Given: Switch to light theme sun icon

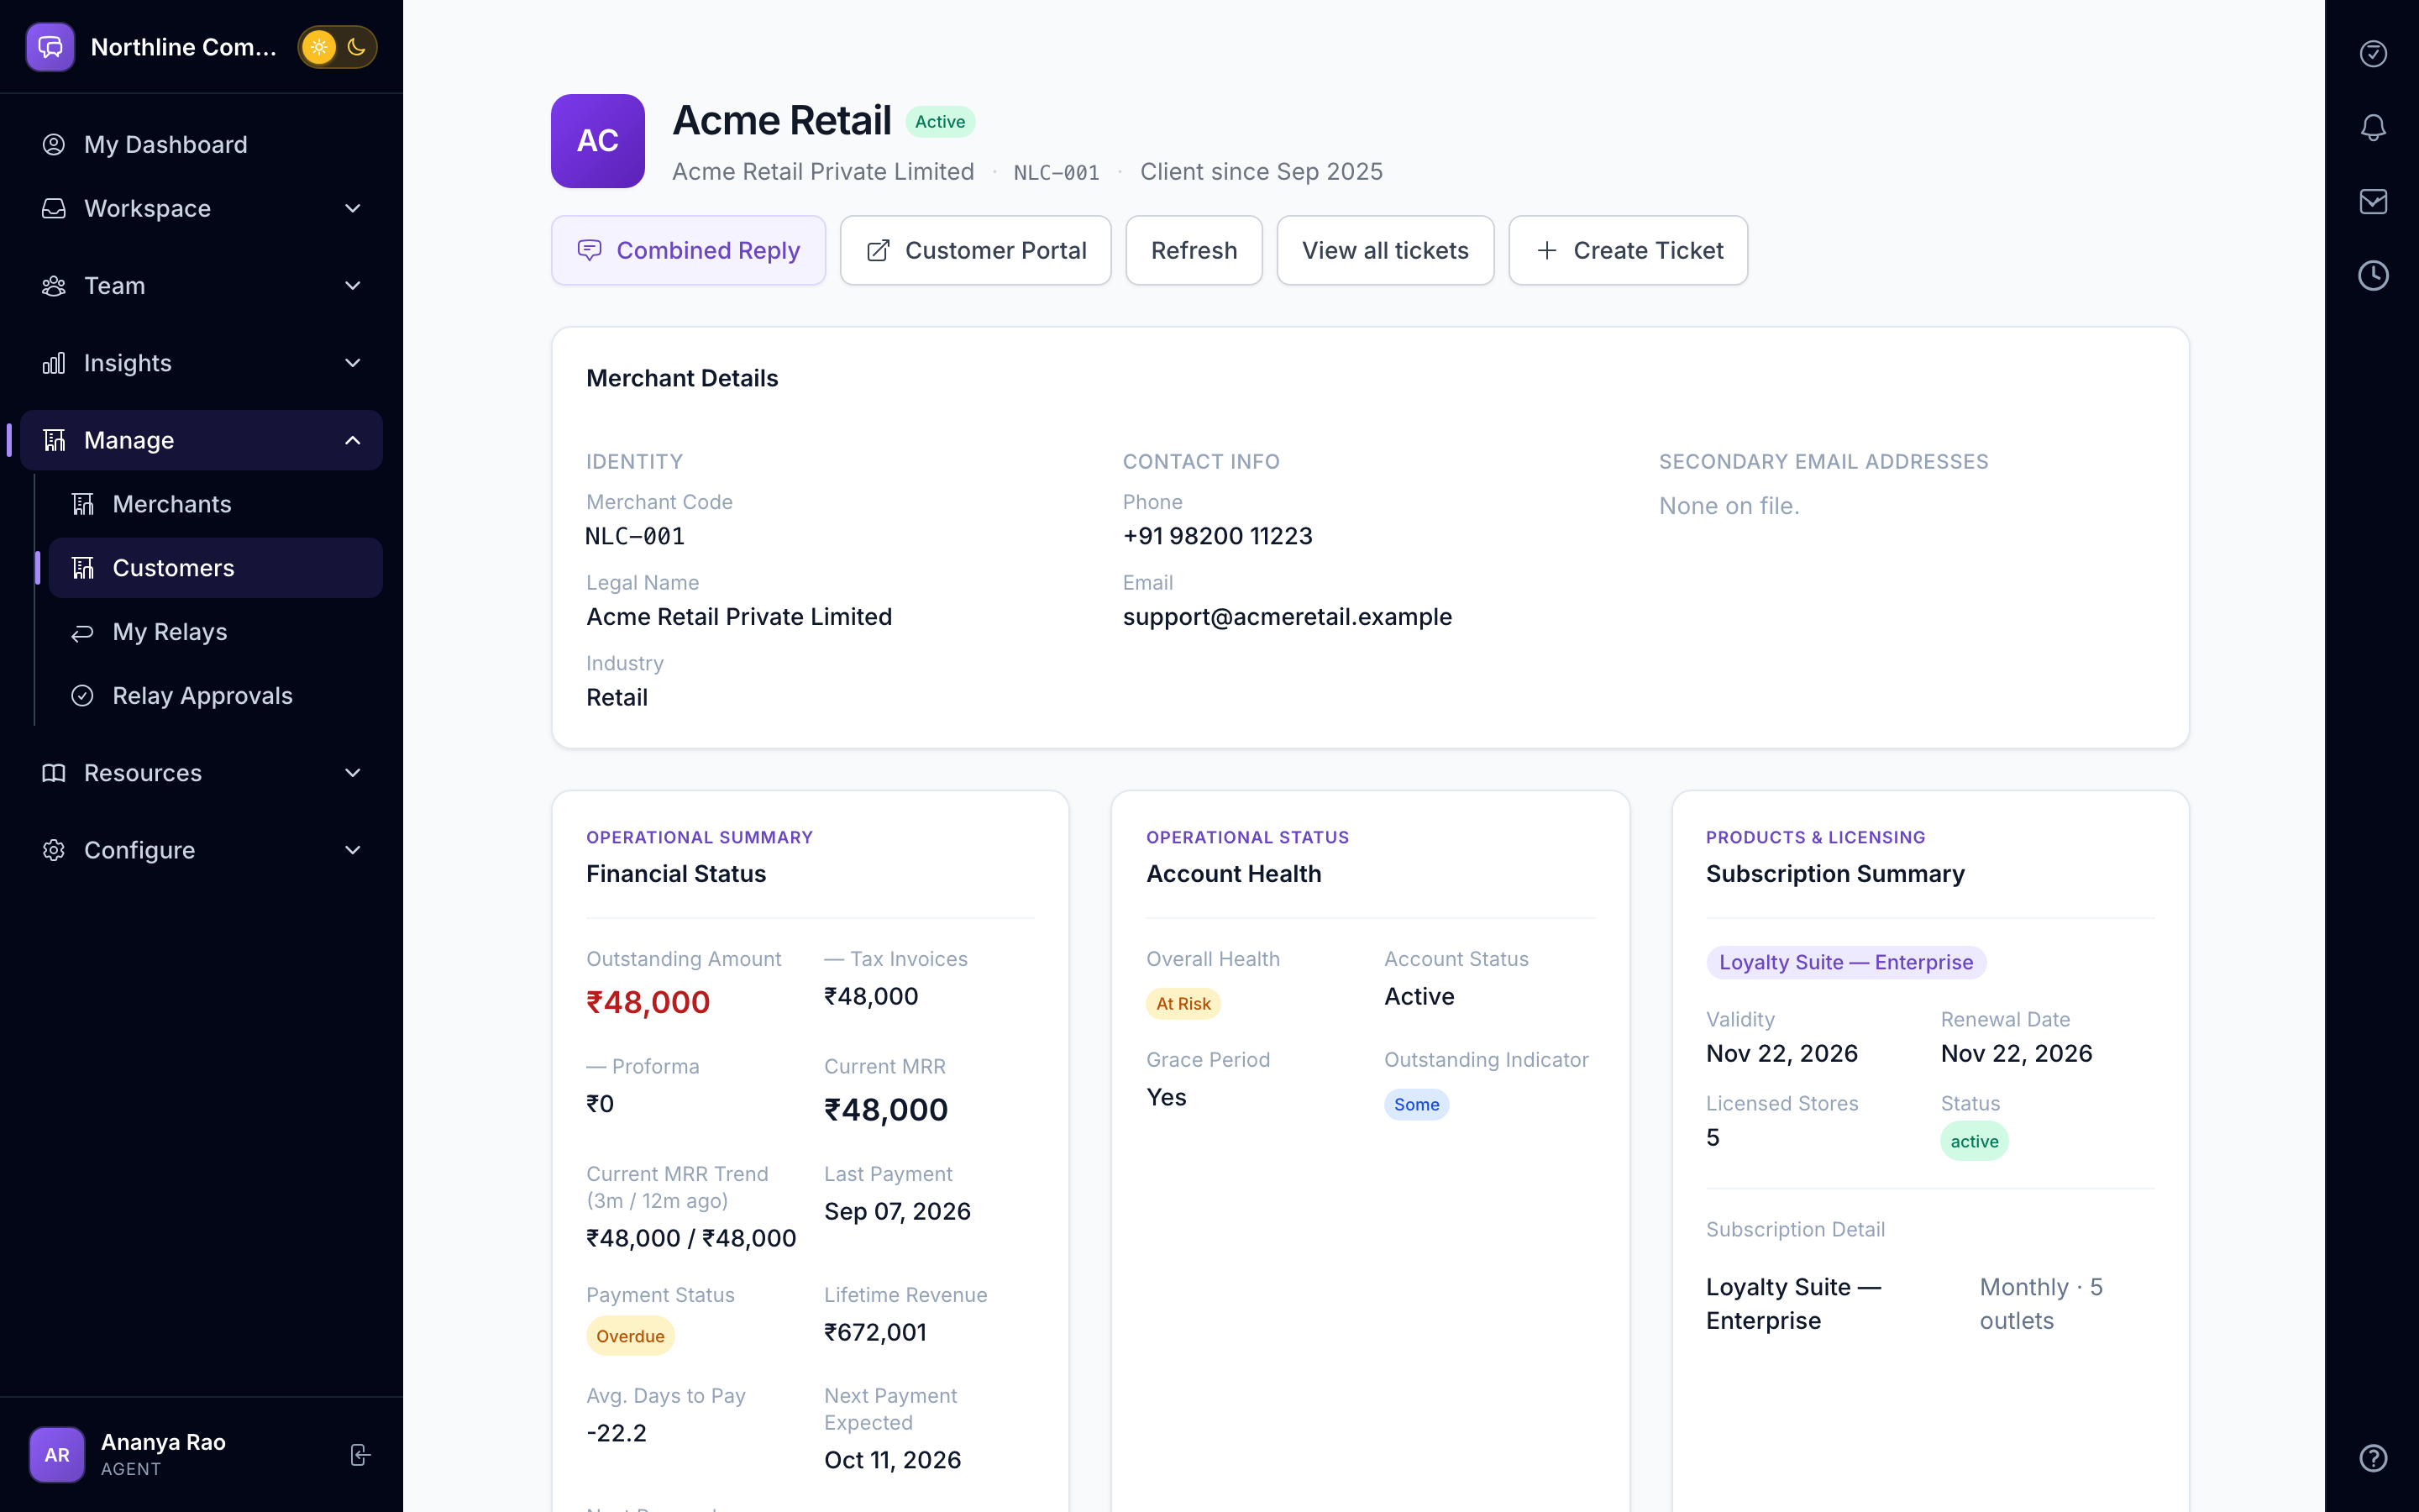Looking at the screenshot, I should tap(319, 47).
